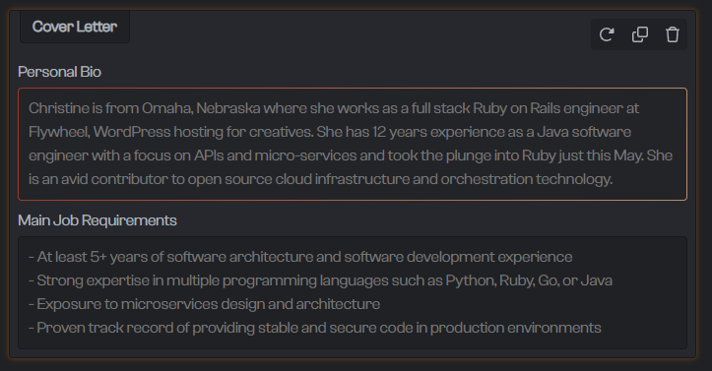Screen dimensions: 712x371
Task: Focus the Personal Bio text area
Action: point(353,145)
